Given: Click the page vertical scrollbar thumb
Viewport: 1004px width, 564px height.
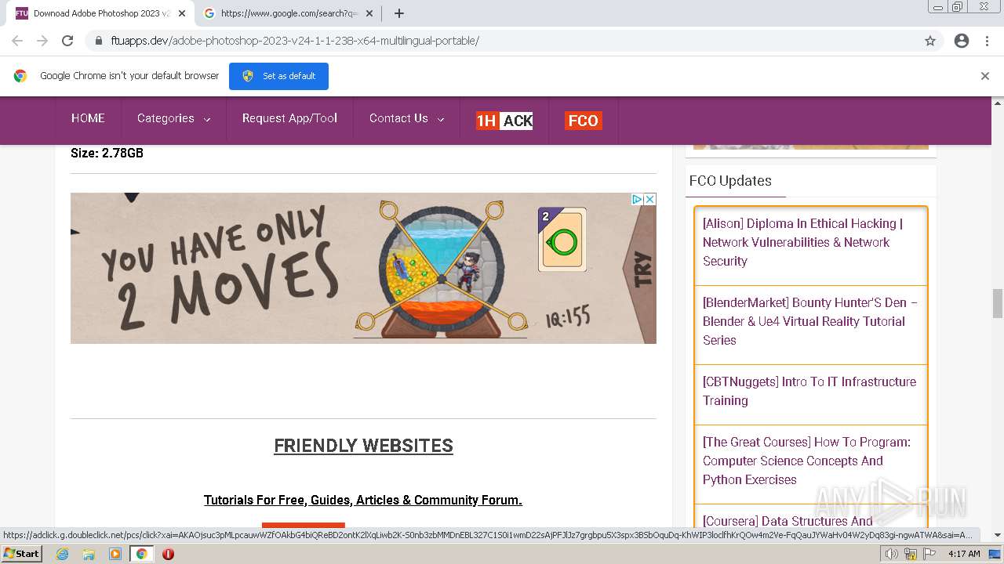Looking at the screenshot, I should tap(998, 303).
